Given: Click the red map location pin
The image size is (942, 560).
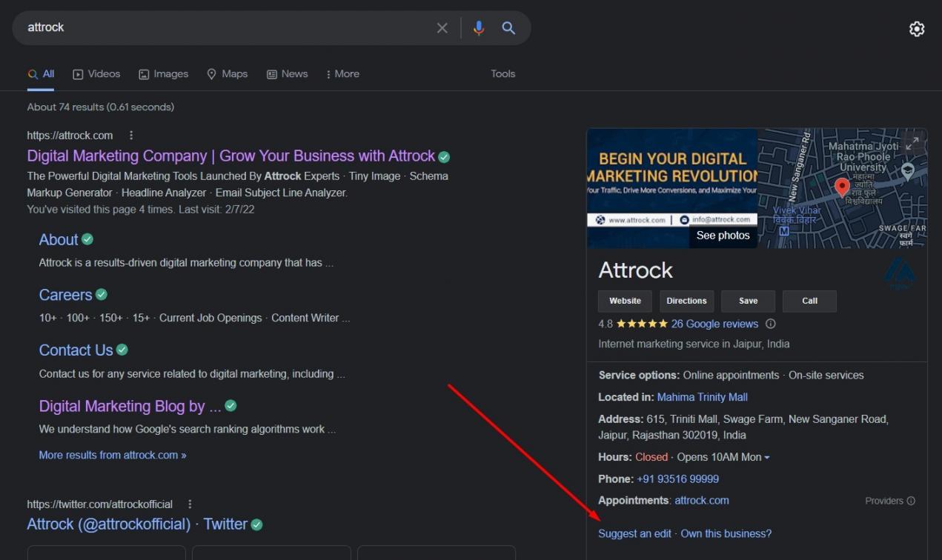Looking at the screenshot, I should 842,187.
